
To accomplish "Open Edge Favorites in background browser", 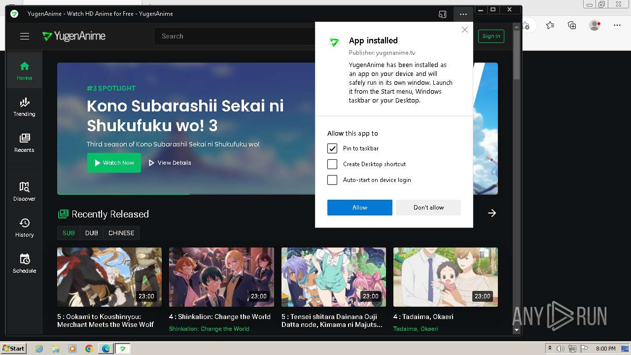I will pos(550,25).
